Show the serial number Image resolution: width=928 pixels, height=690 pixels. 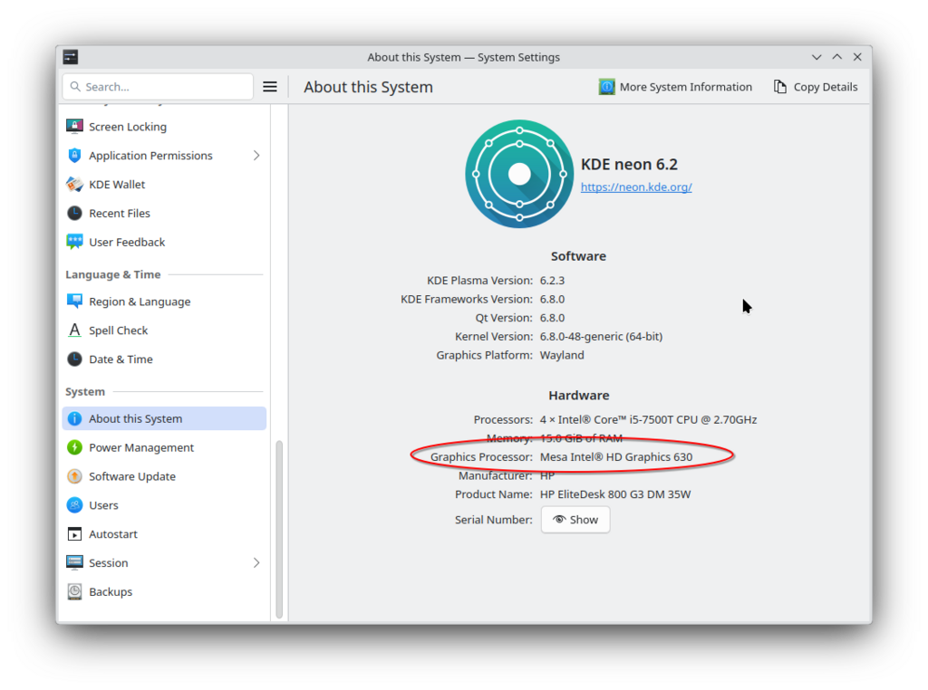pyautogui.click(x=575, y=519)
